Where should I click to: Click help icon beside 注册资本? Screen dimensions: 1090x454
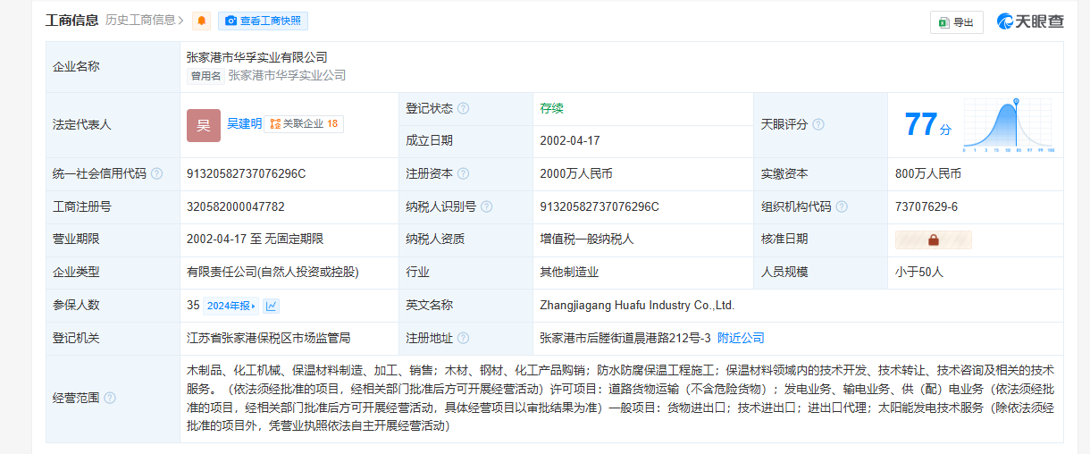(x=463, y=174)
